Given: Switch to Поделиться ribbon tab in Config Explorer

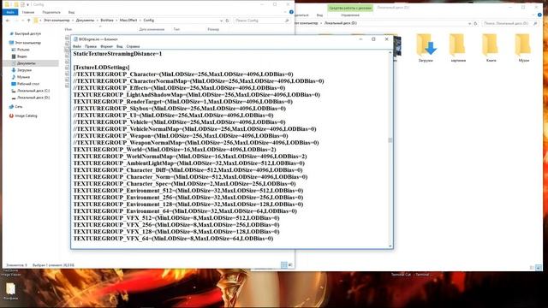Looking at the screenshot, I should coord(51,12).
